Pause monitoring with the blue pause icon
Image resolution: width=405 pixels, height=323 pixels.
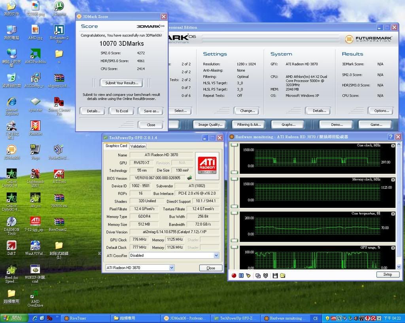coord(241,276)
